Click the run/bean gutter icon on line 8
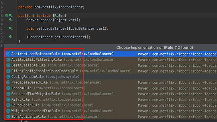Image resolution: width=217 pixels, height=122 pixels. click(7, 16)
